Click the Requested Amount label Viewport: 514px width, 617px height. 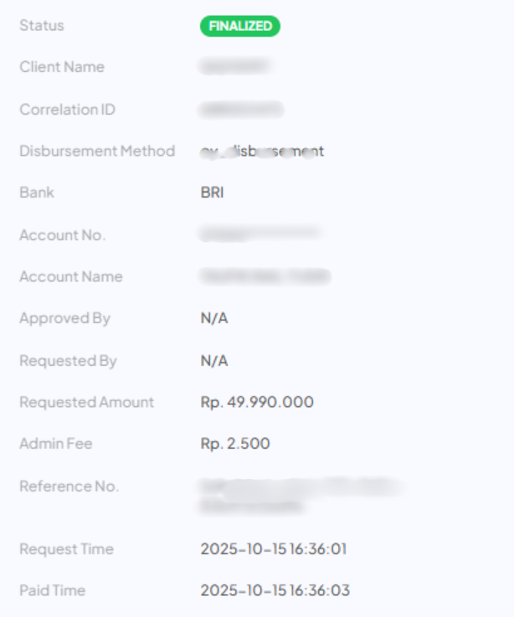point(86,402)
